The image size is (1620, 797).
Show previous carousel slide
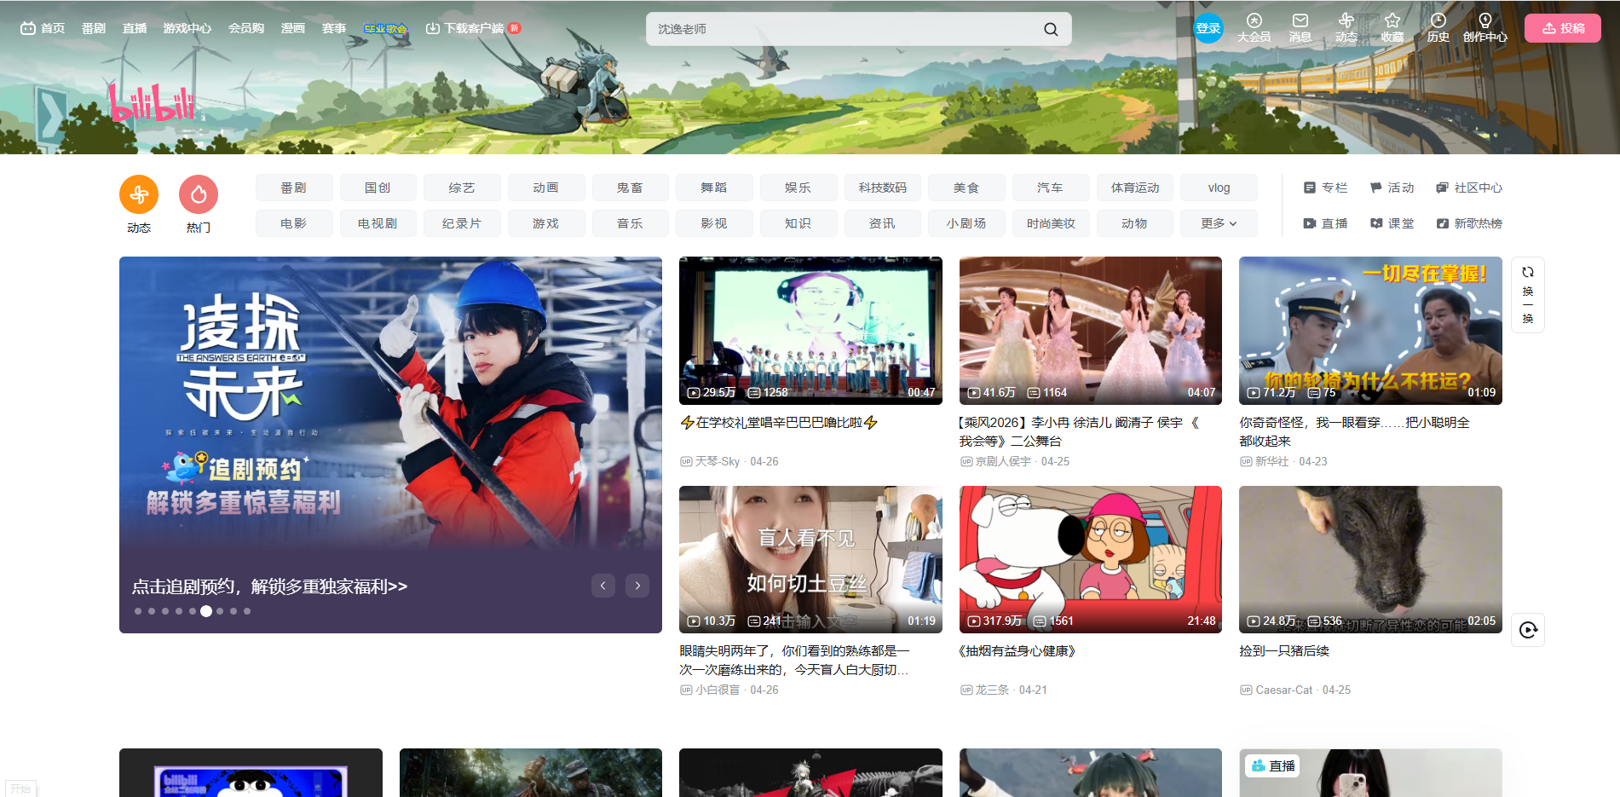[x=603, y=586]
